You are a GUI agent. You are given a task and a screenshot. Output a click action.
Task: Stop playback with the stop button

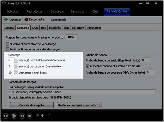29,116
